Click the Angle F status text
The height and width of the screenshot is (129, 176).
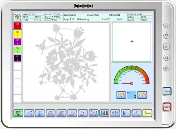click(x=69, y=19)
